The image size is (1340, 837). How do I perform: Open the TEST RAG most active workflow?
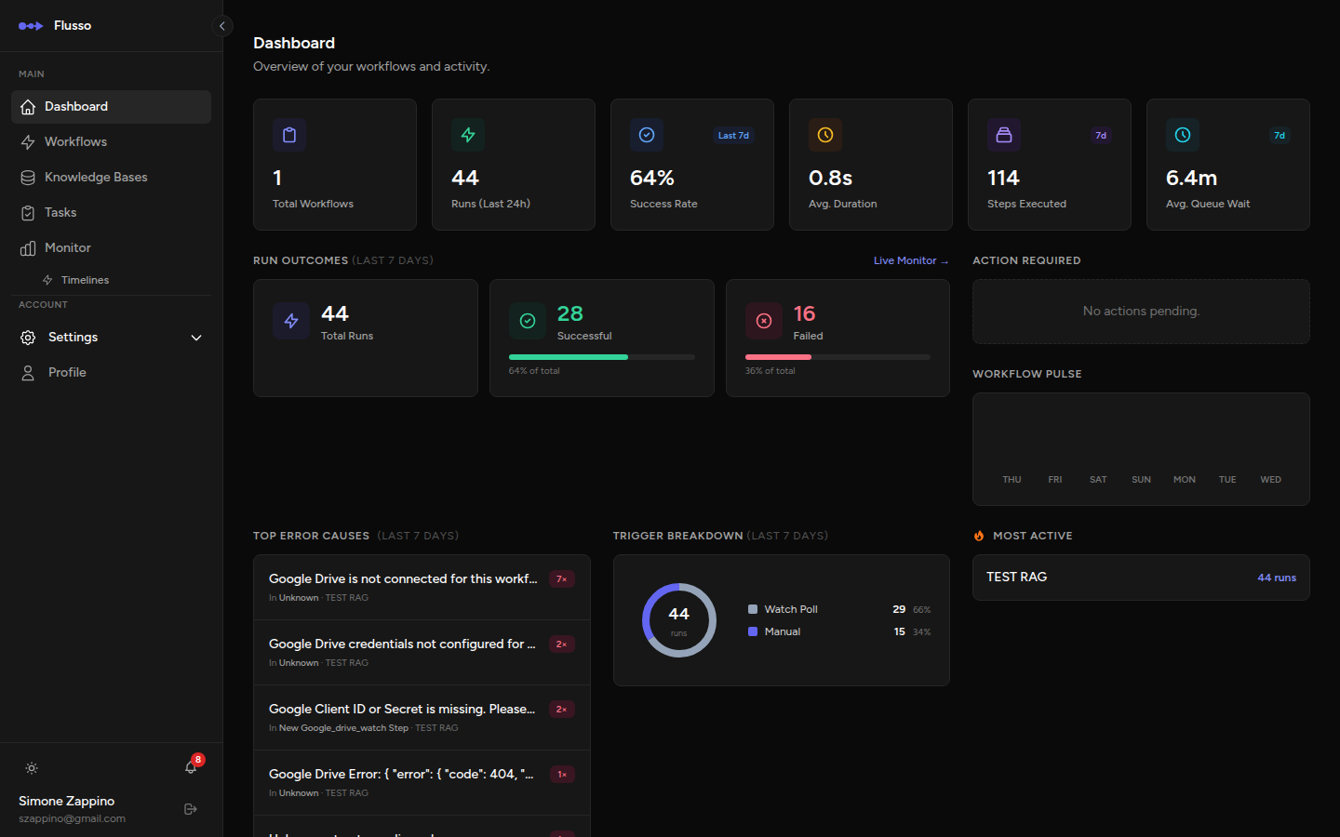click(x=1141, y=578)
